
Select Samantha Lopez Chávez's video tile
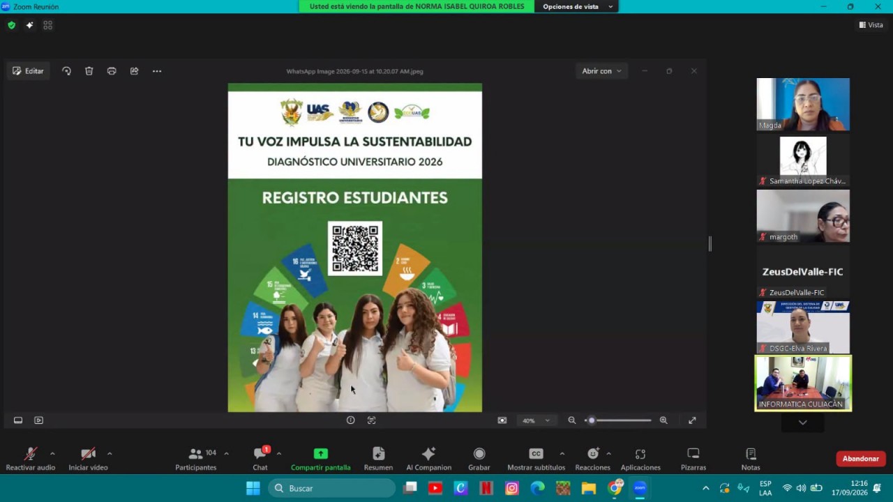pos(803,160)
